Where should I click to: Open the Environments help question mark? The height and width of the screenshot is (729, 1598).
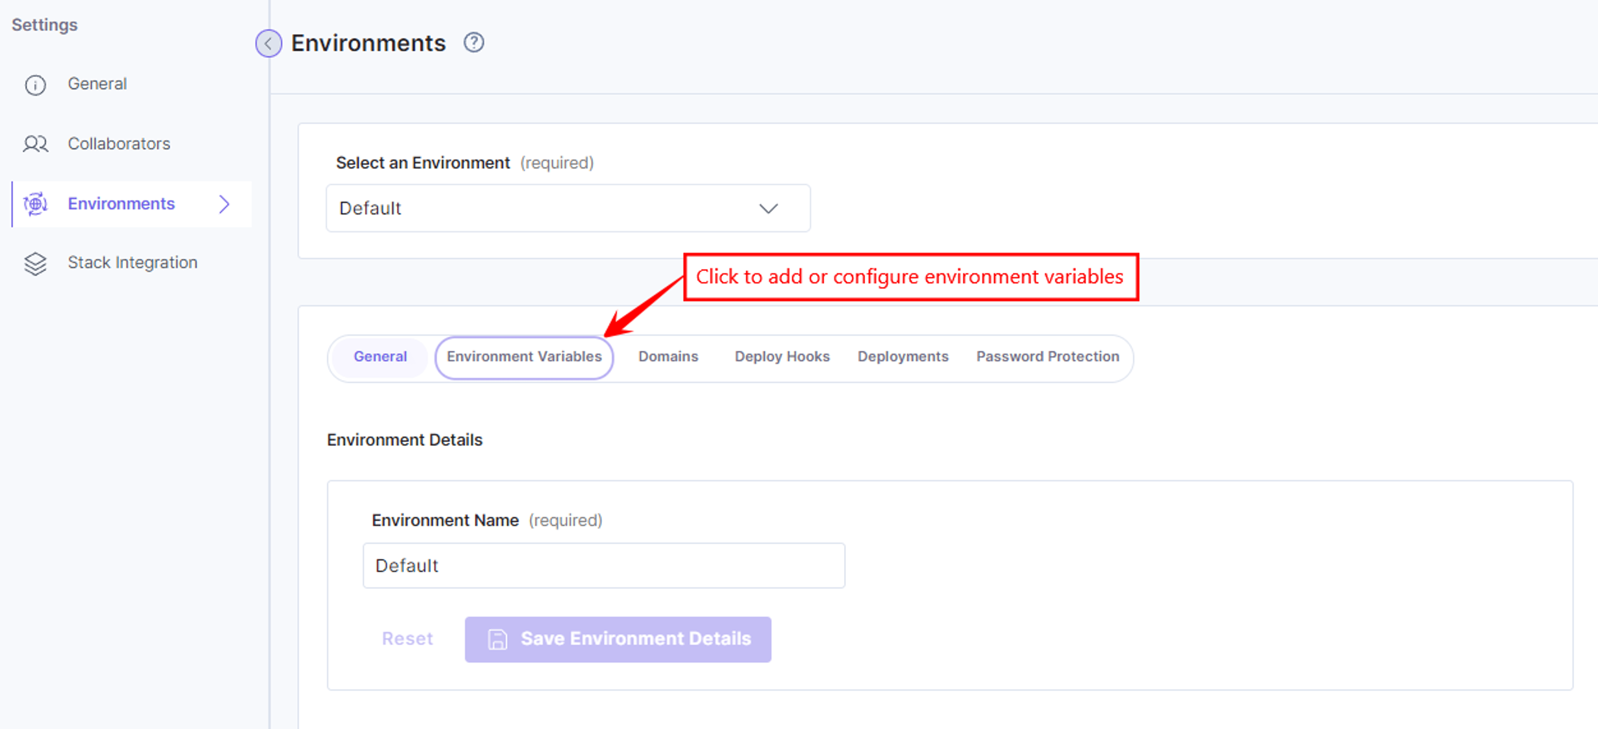pyautogui.click(x=474, y=43)
